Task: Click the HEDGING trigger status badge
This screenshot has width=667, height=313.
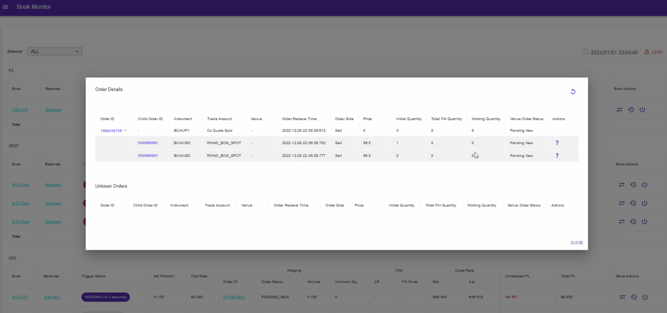Action: [x=106, y=297]
